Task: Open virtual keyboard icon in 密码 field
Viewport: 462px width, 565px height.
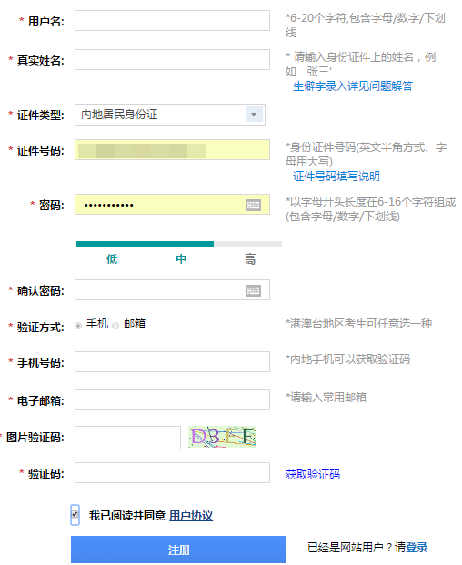Action: click(x=253, y=205)
